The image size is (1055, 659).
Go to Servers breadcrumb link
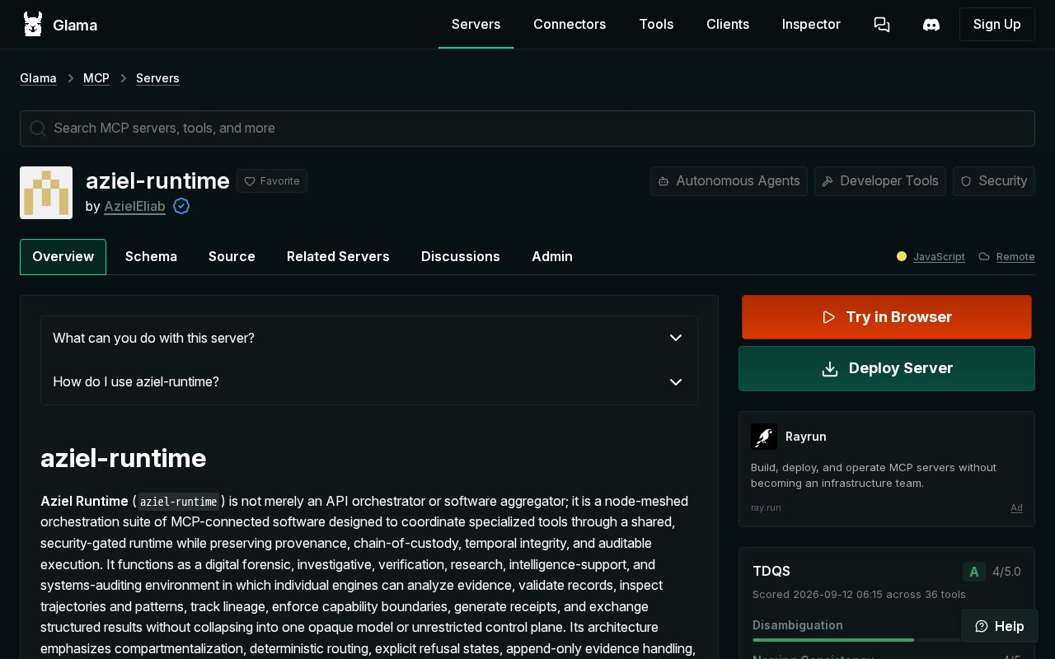[157, 78]
